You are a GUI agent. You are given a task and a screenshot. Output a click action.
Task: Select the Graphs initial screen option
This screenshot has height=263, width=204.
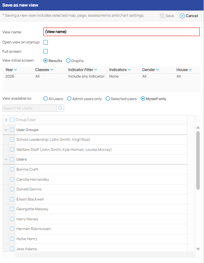(68, 61)
